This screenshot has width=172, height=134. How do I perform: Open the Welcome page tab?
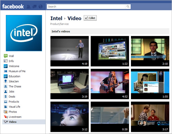[x=14, y=66]
